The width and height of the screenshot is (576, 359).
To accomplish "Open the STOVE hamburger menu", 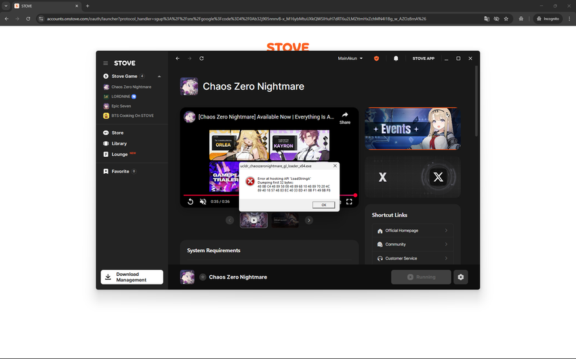I will (106, 63).
